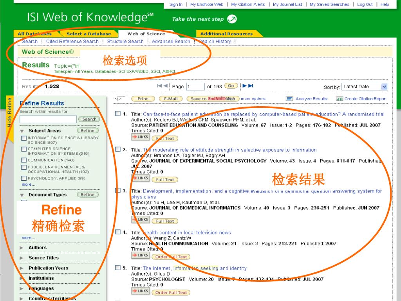
Task: Check Computer Science, Information Systems subject
Action: [24, 149]
